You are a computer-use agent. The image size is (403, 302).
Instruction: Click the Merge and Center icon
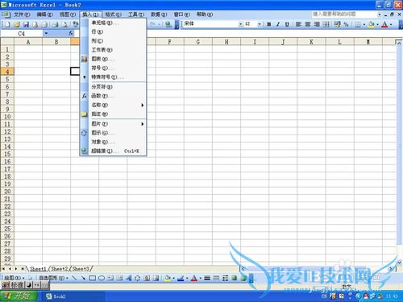(326, 24)
